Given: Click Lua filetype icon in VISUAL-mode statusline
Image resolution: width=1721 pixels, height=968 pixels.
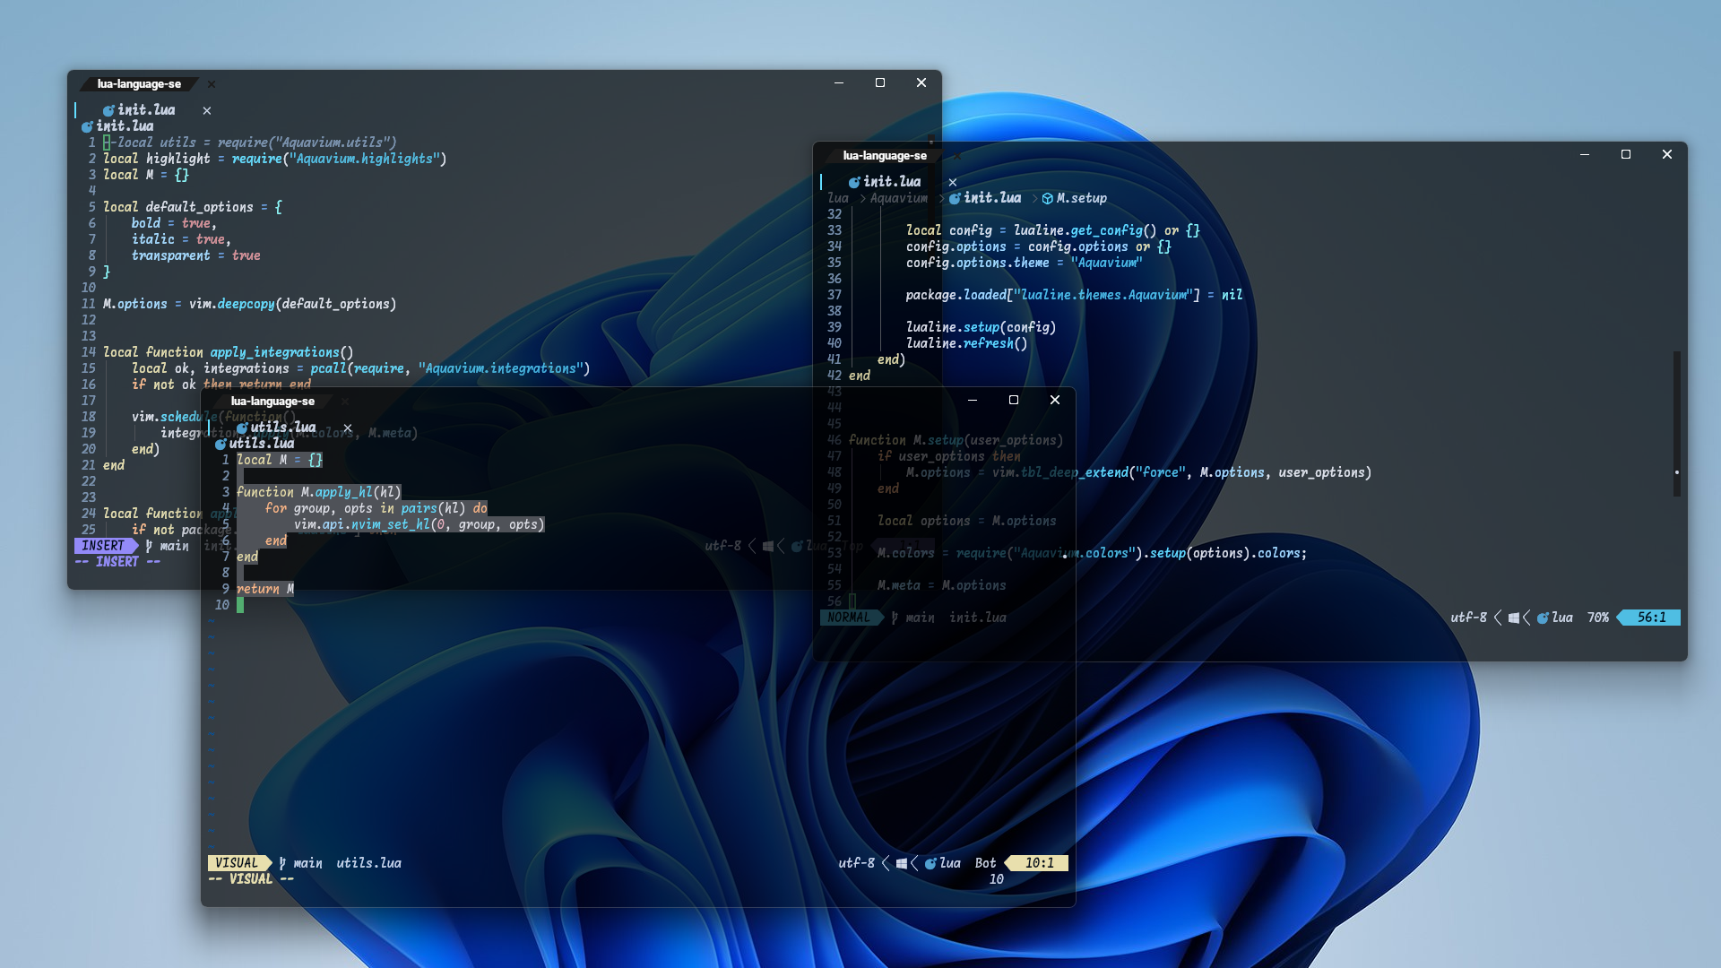Looking at the screenshot, I should point(930,864).
